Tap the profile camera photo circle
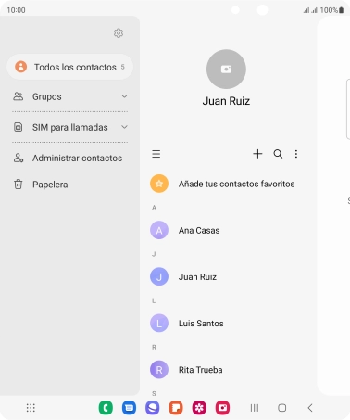350x420 pixels. (226, 70)
